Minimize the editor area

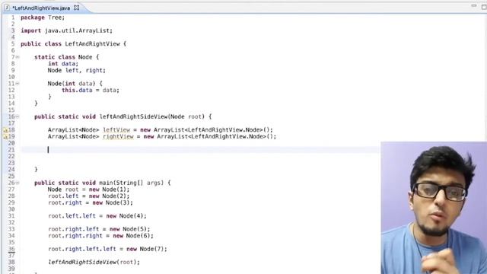473,6
